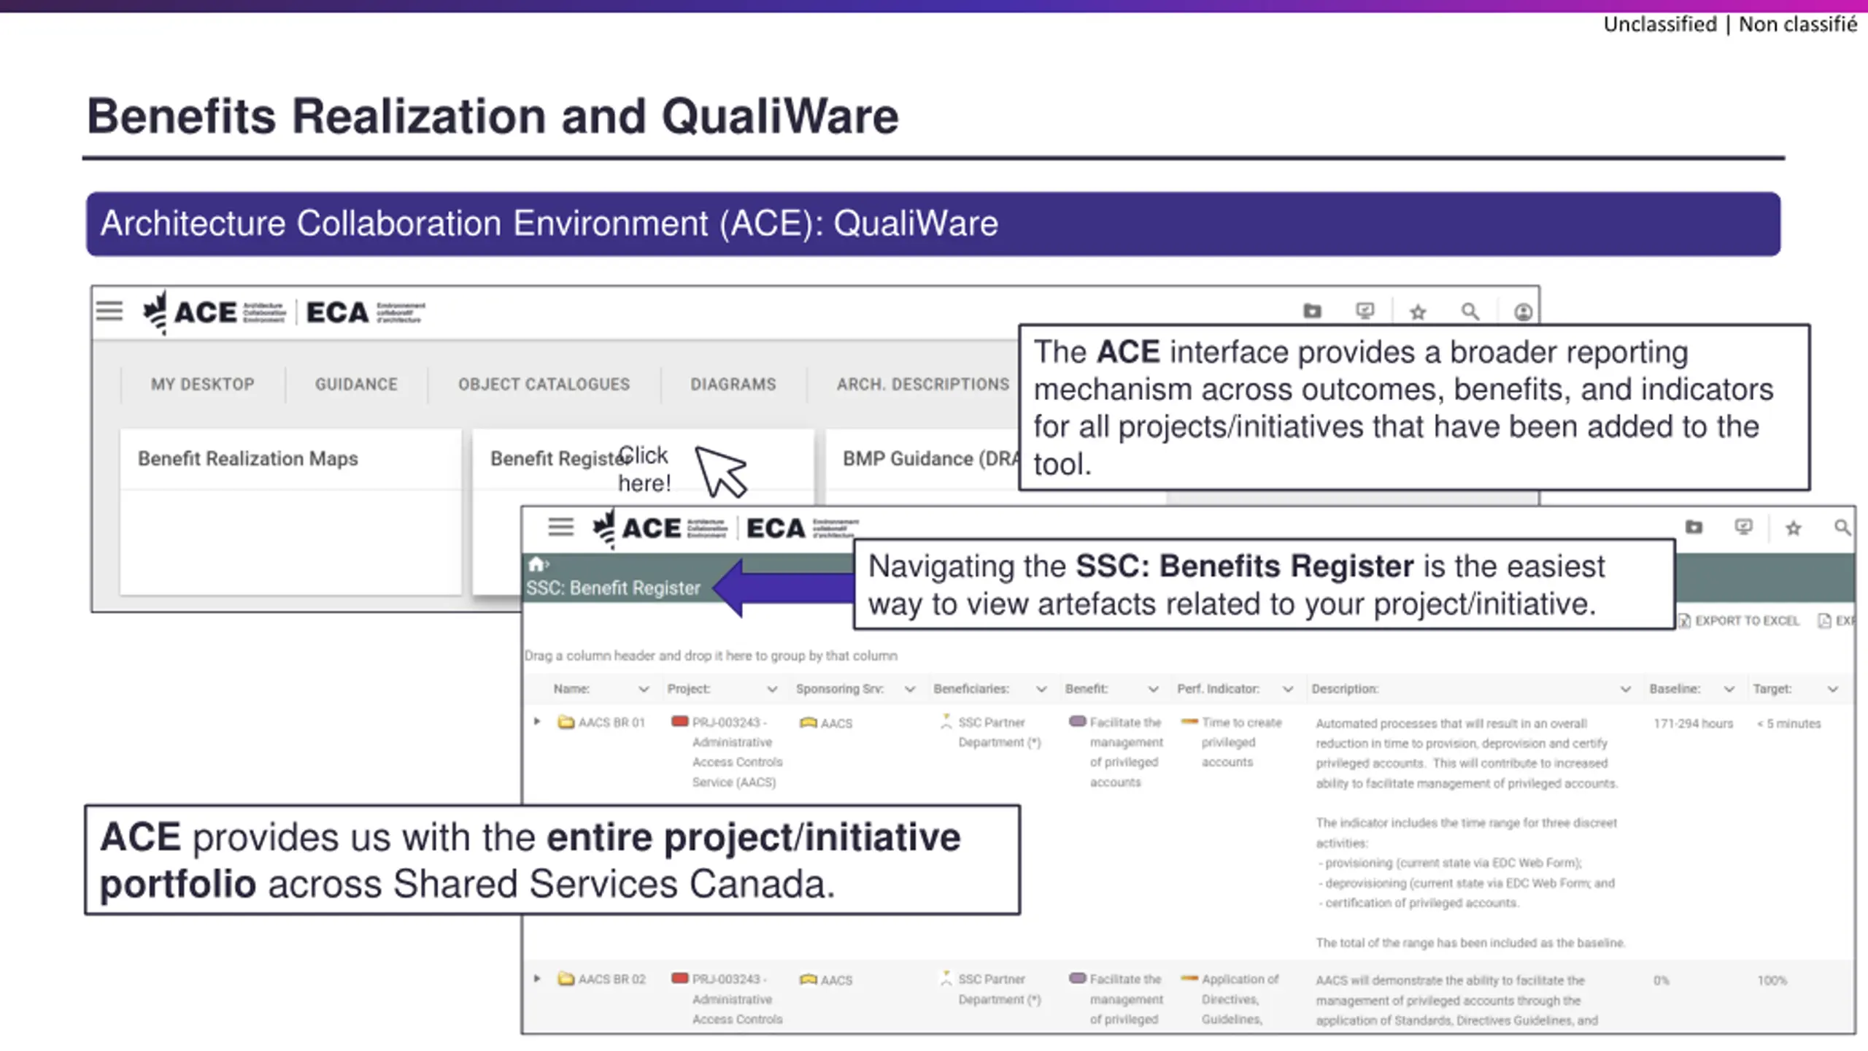Click the folder icon of AACS BR 02
This screenshot has height=1051, width=1868.
566,979
